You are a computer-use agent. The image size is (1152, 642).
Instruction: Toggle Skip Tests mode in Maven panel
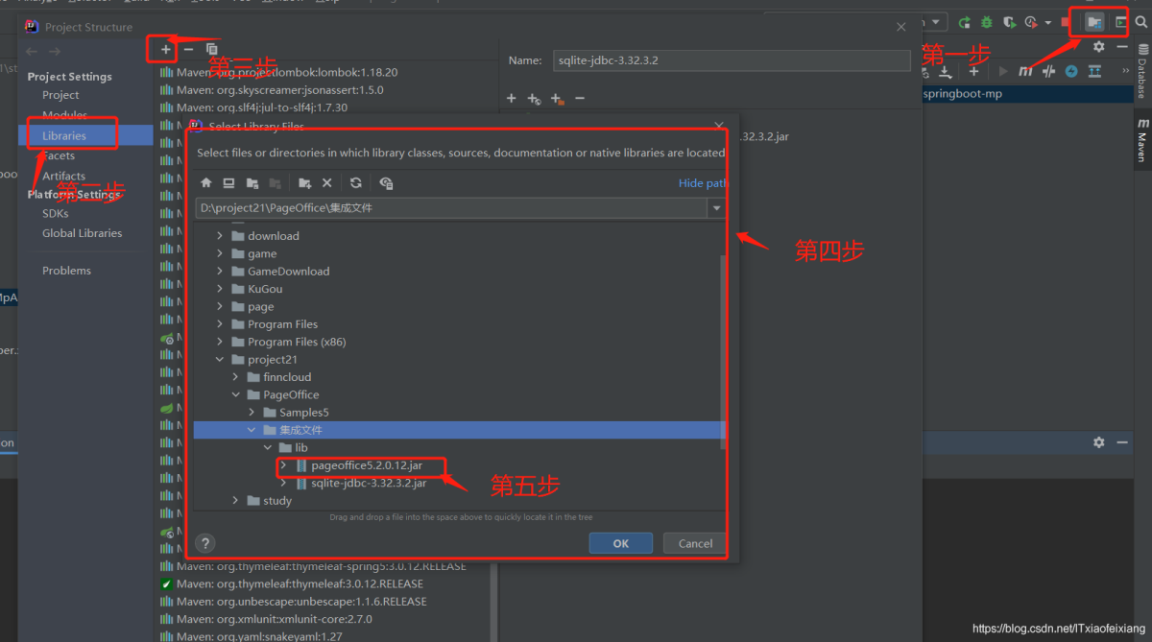pyautogui.click(x=1049, y=72)
